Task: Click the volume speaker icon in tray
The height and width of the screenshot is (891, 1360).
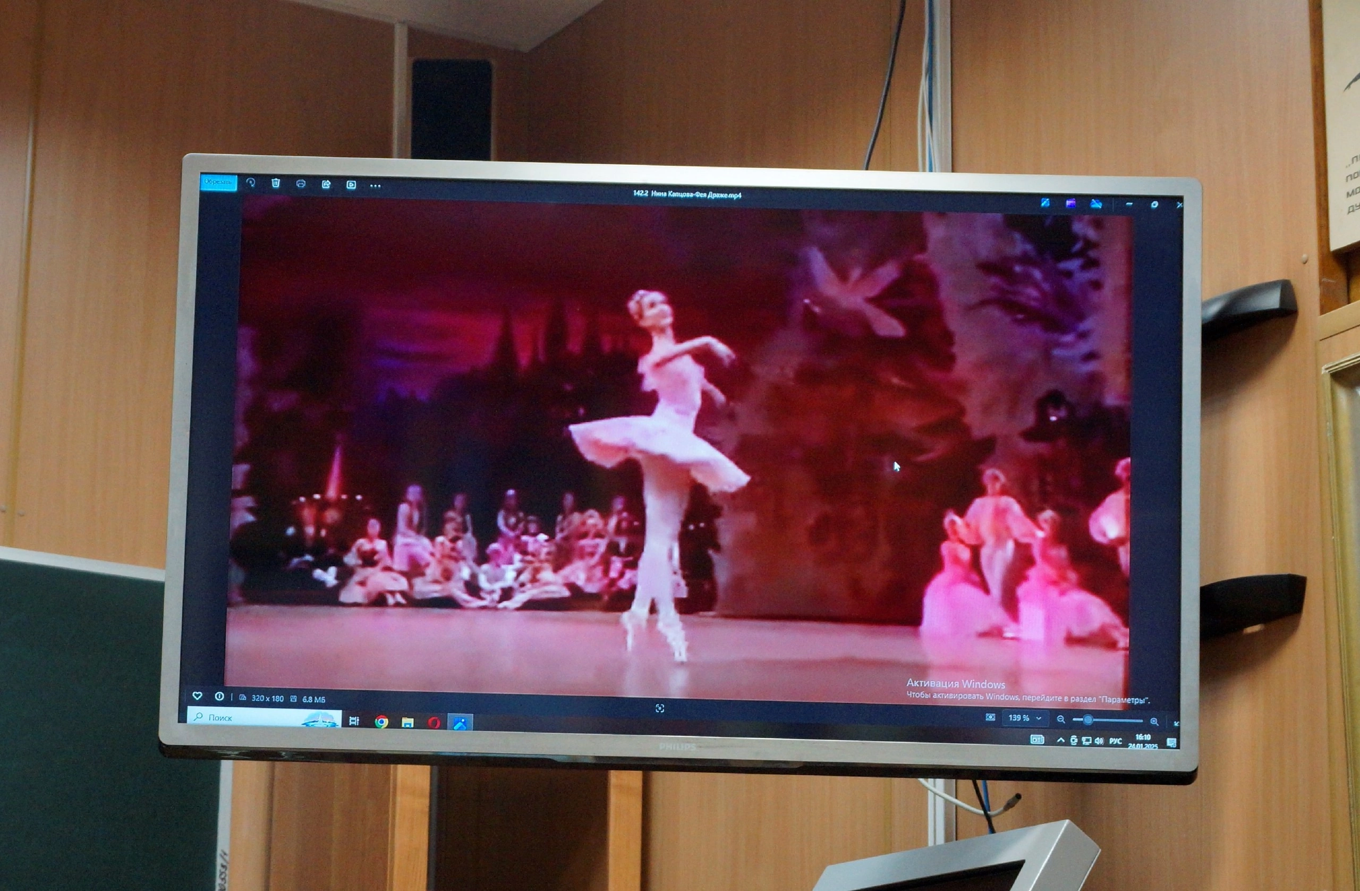Action: coord(1099,741)
